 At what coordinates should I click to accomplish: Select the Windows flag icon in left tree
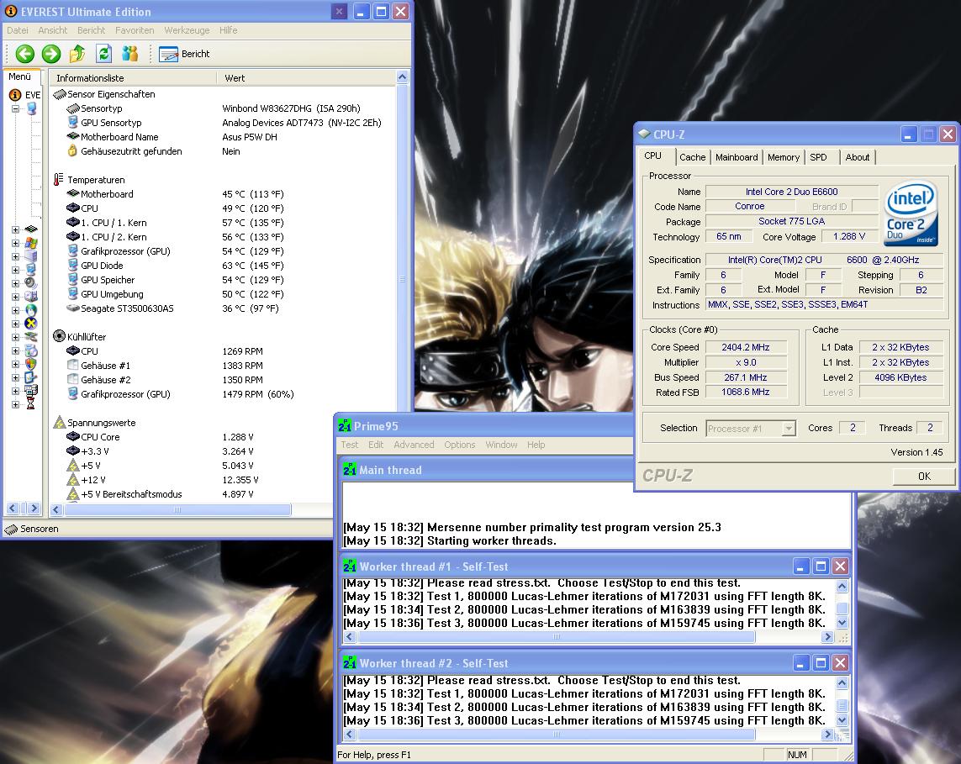click(30, 243)
